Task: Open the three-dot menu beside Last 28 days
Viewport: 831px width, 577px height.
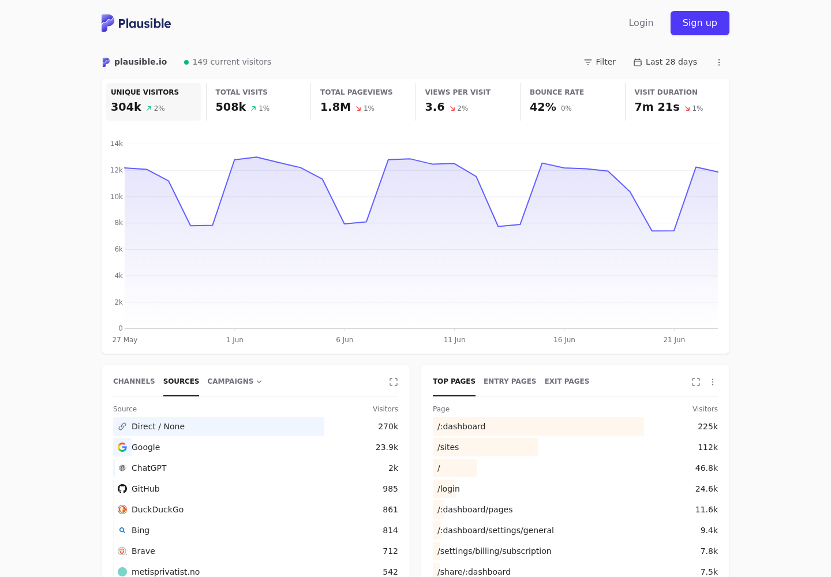Action: click(719, 62)
